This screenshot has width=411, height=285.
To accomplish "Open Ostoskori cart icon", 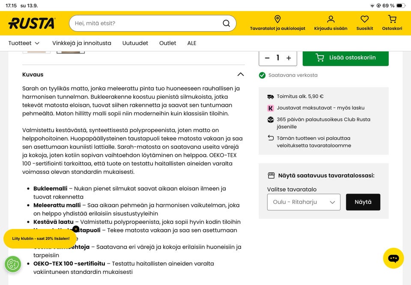I will point(392,19).
